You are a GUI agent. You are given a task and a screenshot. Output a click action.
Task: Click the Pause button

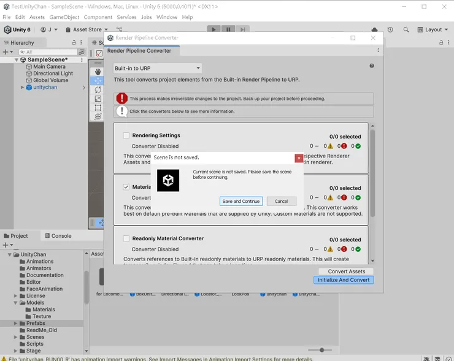(228, 29)
